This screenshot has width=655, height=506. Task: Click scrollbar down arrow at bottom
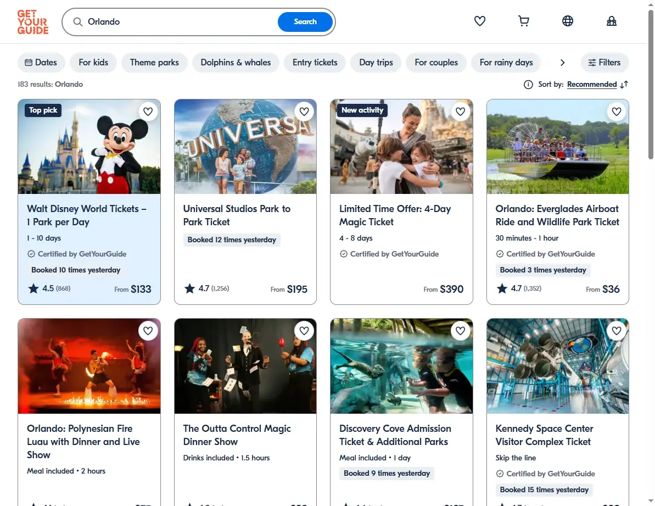(651, 501)
